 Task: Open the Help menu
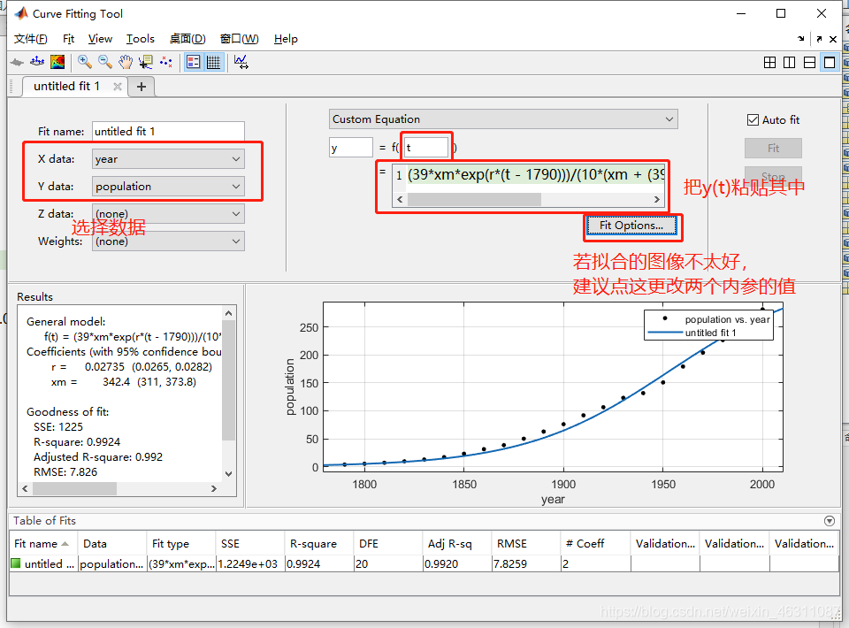pyautogui.click(x=286, y=39)
